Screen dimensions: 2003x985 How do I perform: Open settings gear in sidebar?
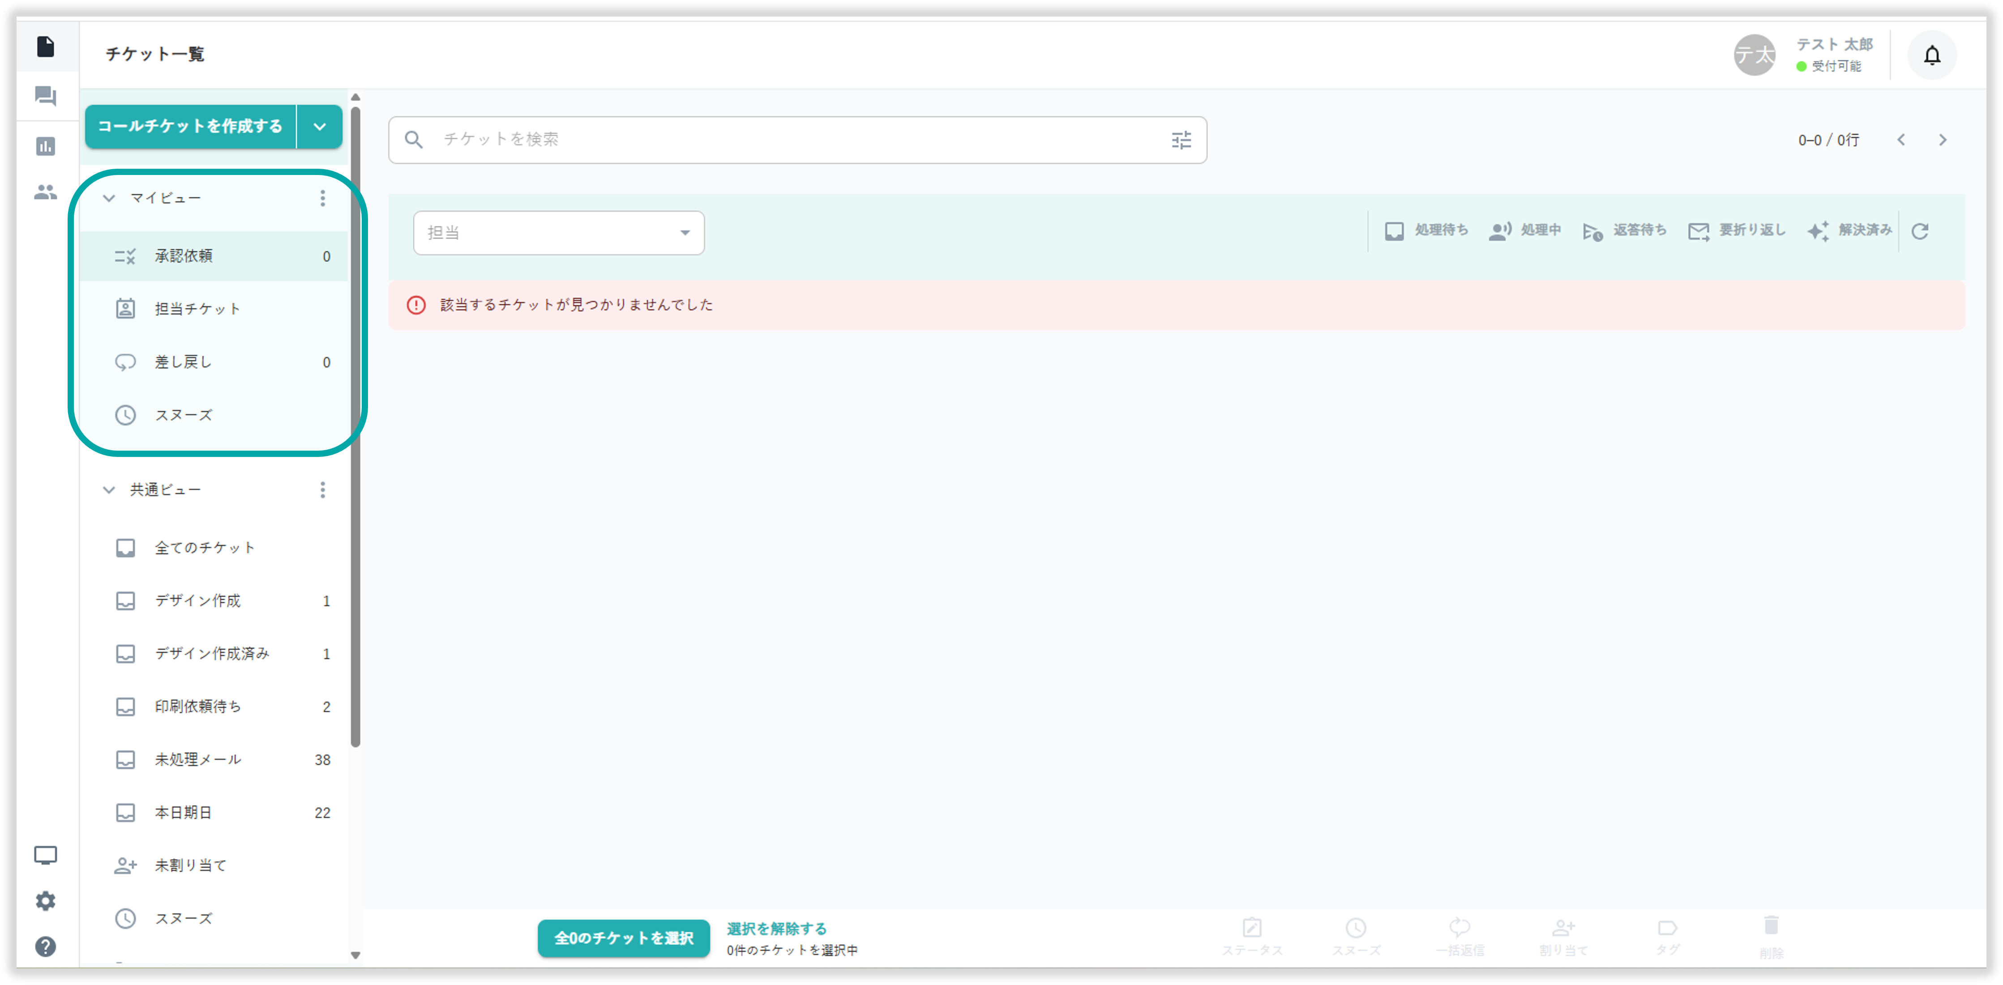pos(46,900)
